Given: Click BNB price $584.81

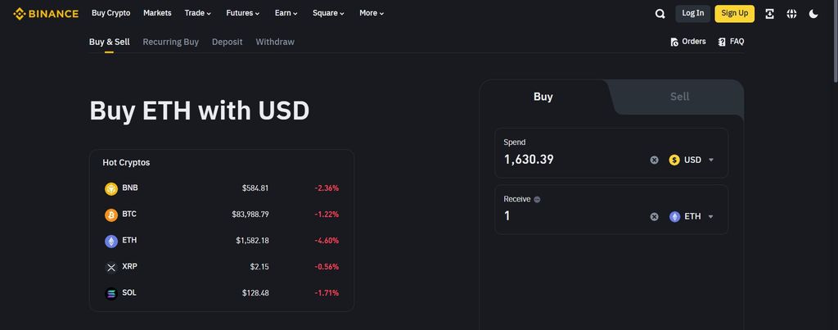Looking at the screenshot, I should coord(255,188).
